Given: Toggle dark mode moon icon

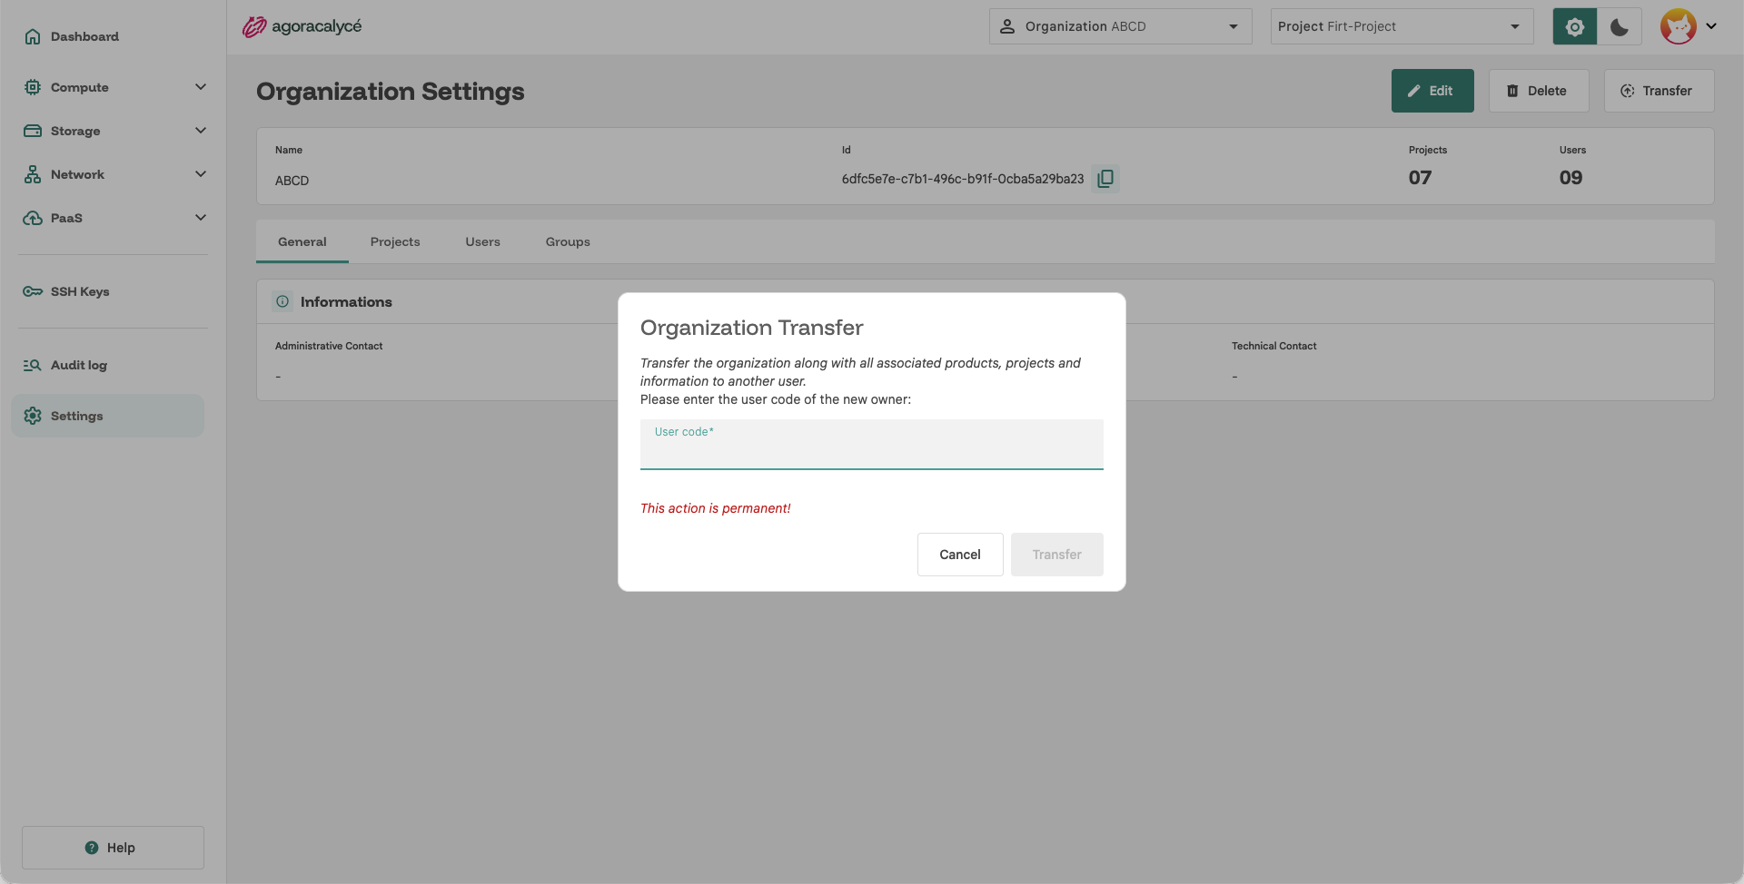Looking at the screenshot, I should 1620,26.
